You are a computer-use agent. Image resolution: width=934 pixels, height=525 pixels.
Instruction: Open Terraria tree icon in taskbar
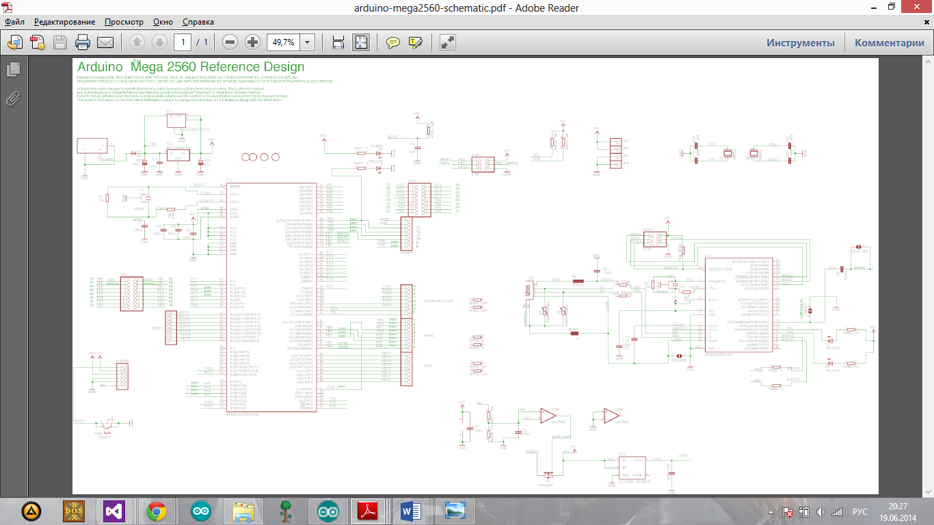[286, 511]
